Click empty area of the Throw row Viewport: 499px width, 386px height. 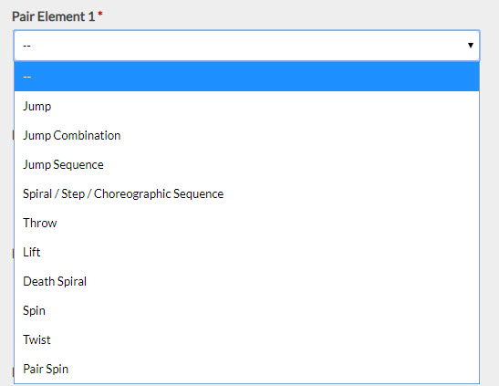[x=267, y=223]
